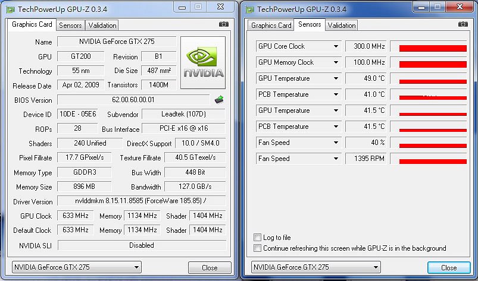Screen dimensions: 478x281
Task: Click the 1400M transistors field
Action: click(159, 85)
